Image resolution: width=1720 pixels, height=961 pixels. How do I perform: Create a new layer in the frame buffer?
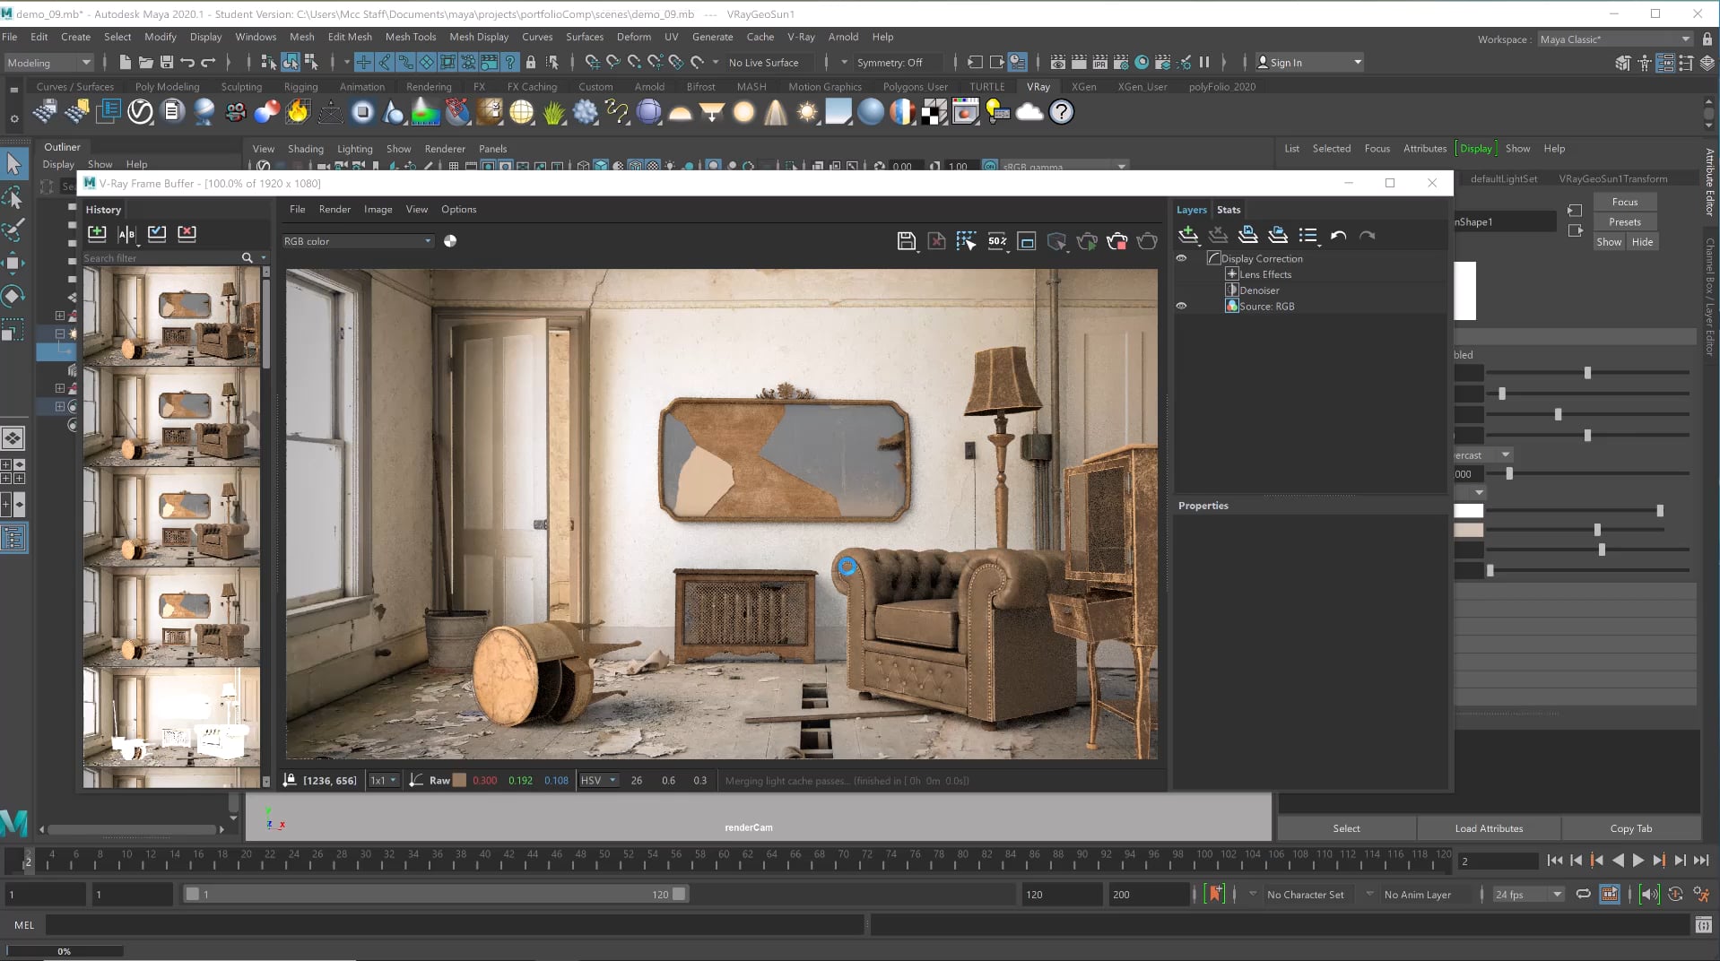(1188, 236)
